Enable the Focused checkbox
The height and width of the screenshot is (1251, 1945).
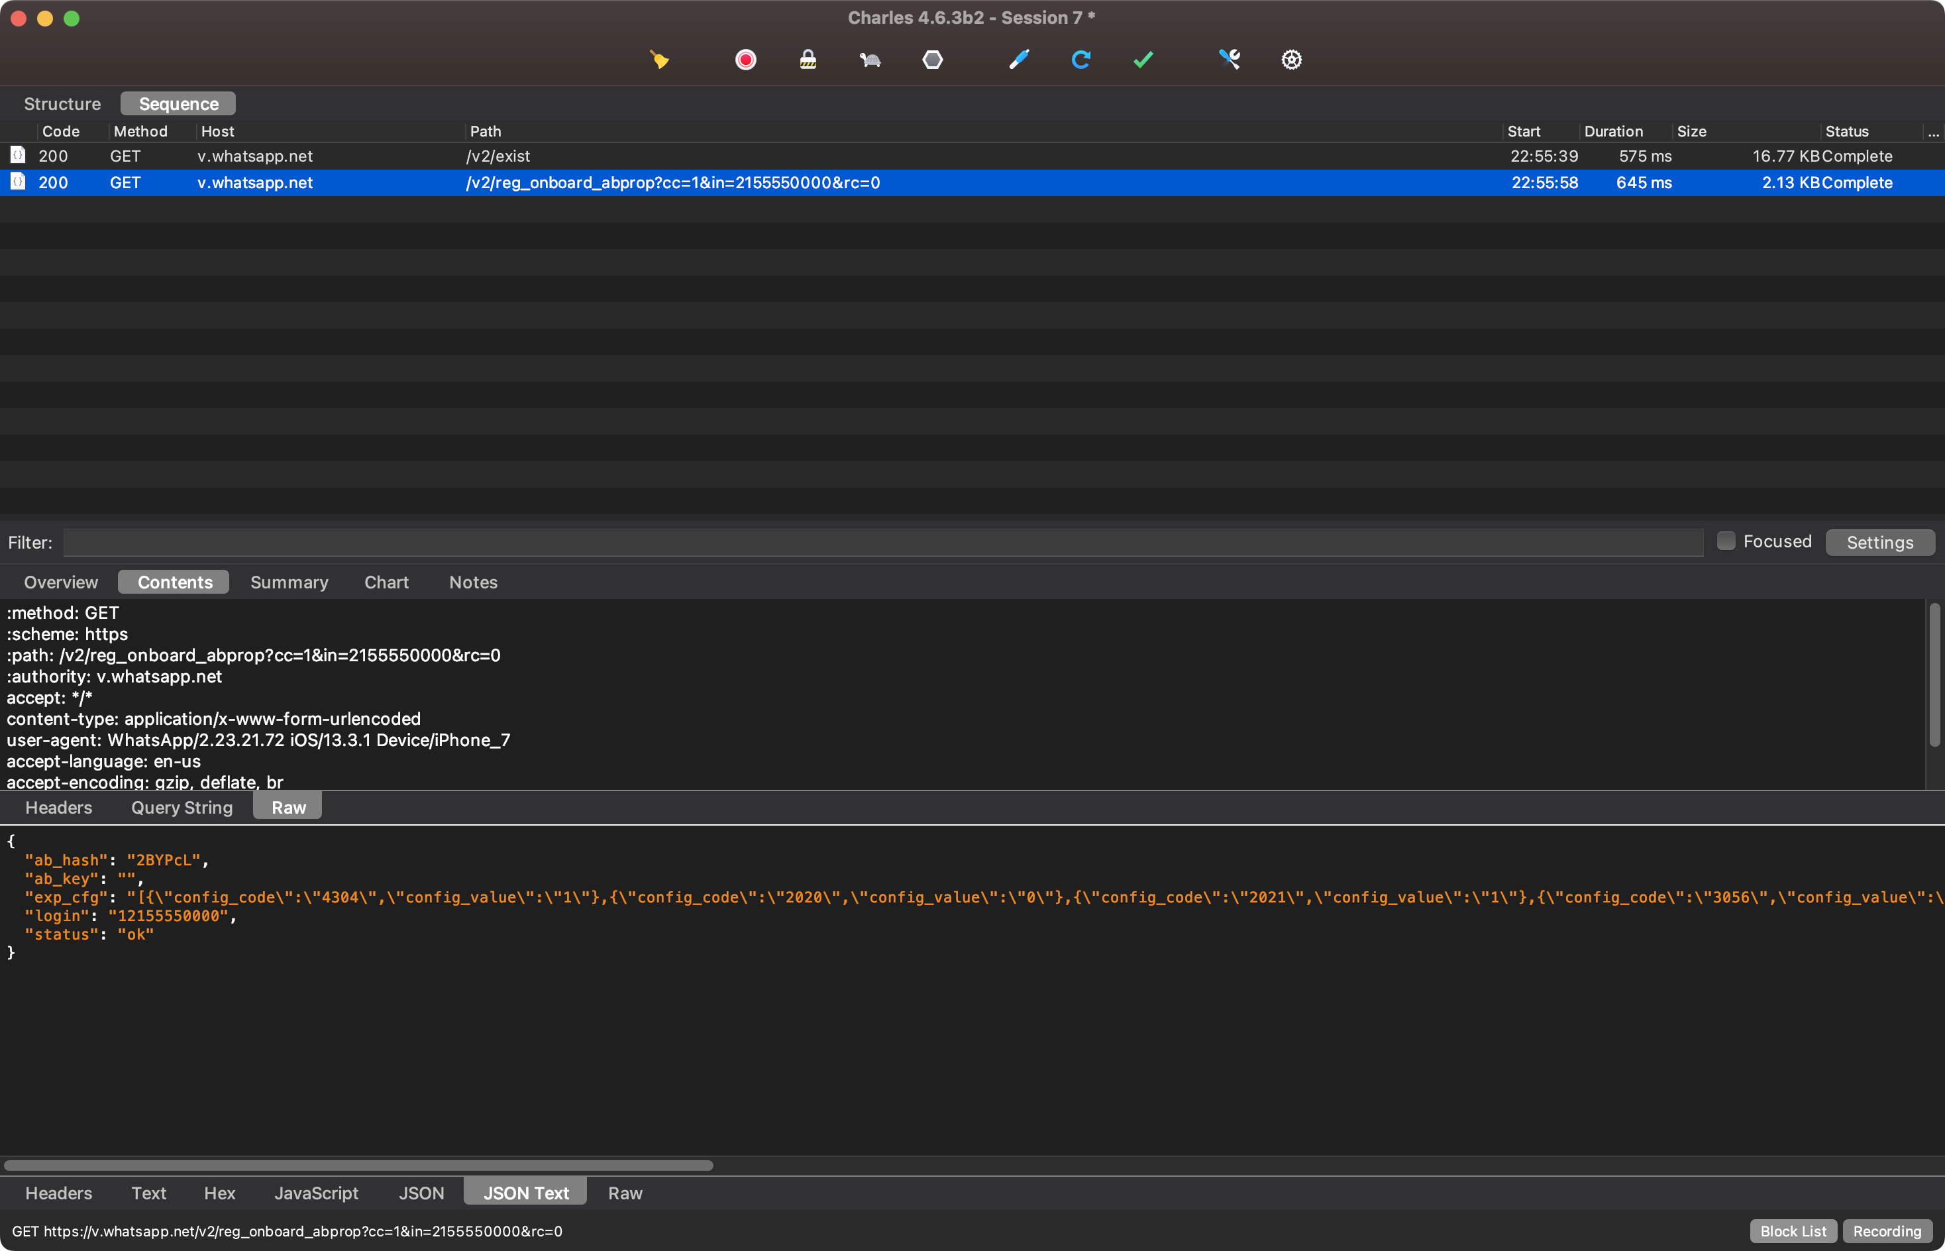tap(1726, 541)
